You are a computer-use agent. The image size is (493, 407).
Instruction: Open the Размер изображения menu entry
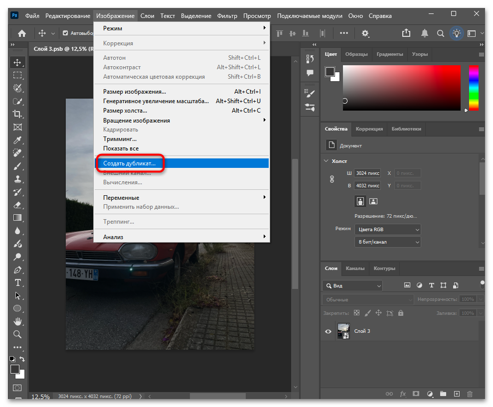click(135, 92)
